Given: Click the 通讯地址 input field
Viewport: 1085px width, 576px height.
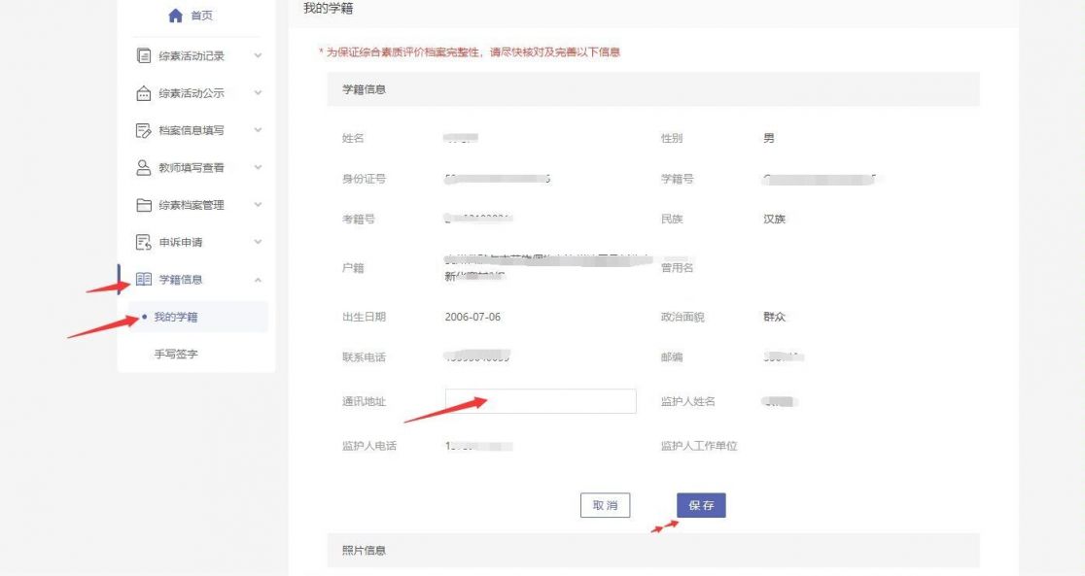Looking at the screenshot, I should coord(540,401).
